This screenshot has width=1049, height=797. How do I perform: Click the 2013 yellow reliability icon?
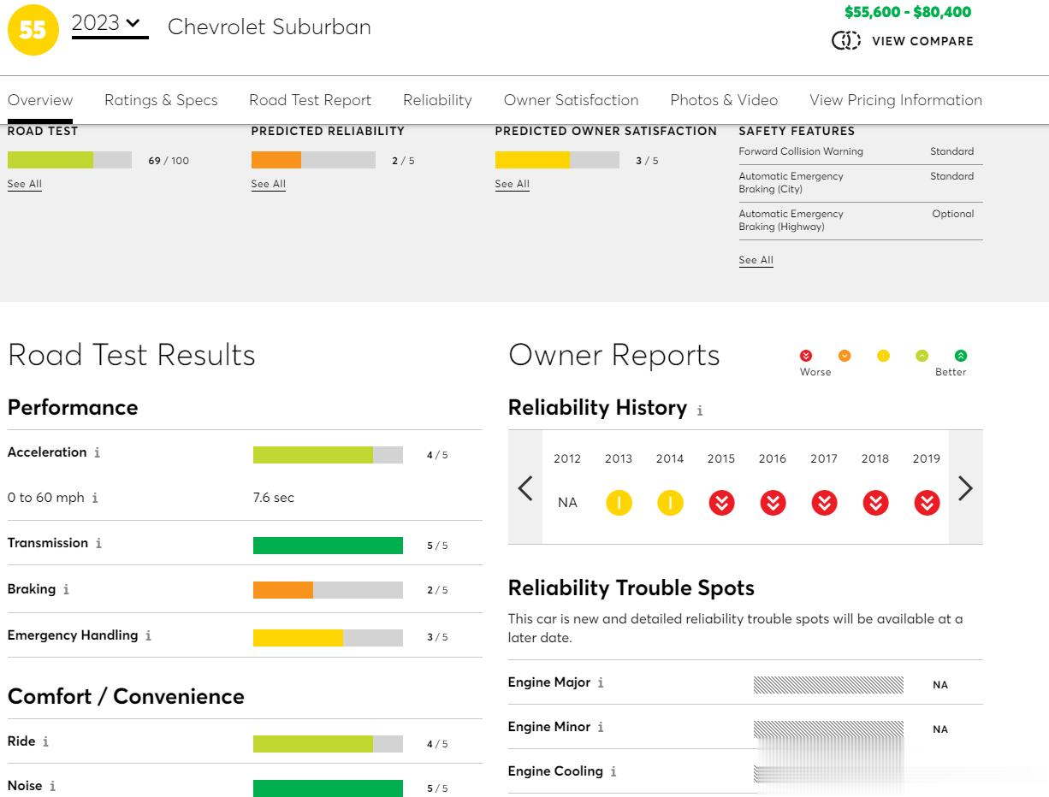(619, 503)
